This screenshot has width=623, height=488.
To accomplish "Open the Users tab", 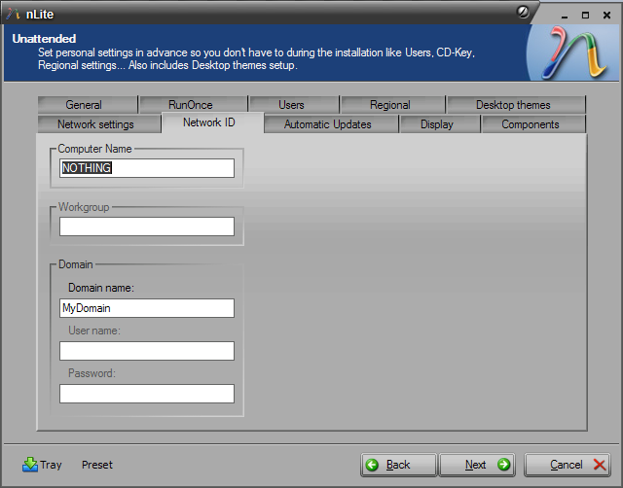I will point(294,105).
